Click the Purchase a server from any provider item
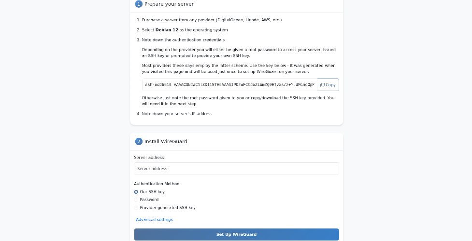The height and width of the screenshot is (241, 472). coord(212,20)
